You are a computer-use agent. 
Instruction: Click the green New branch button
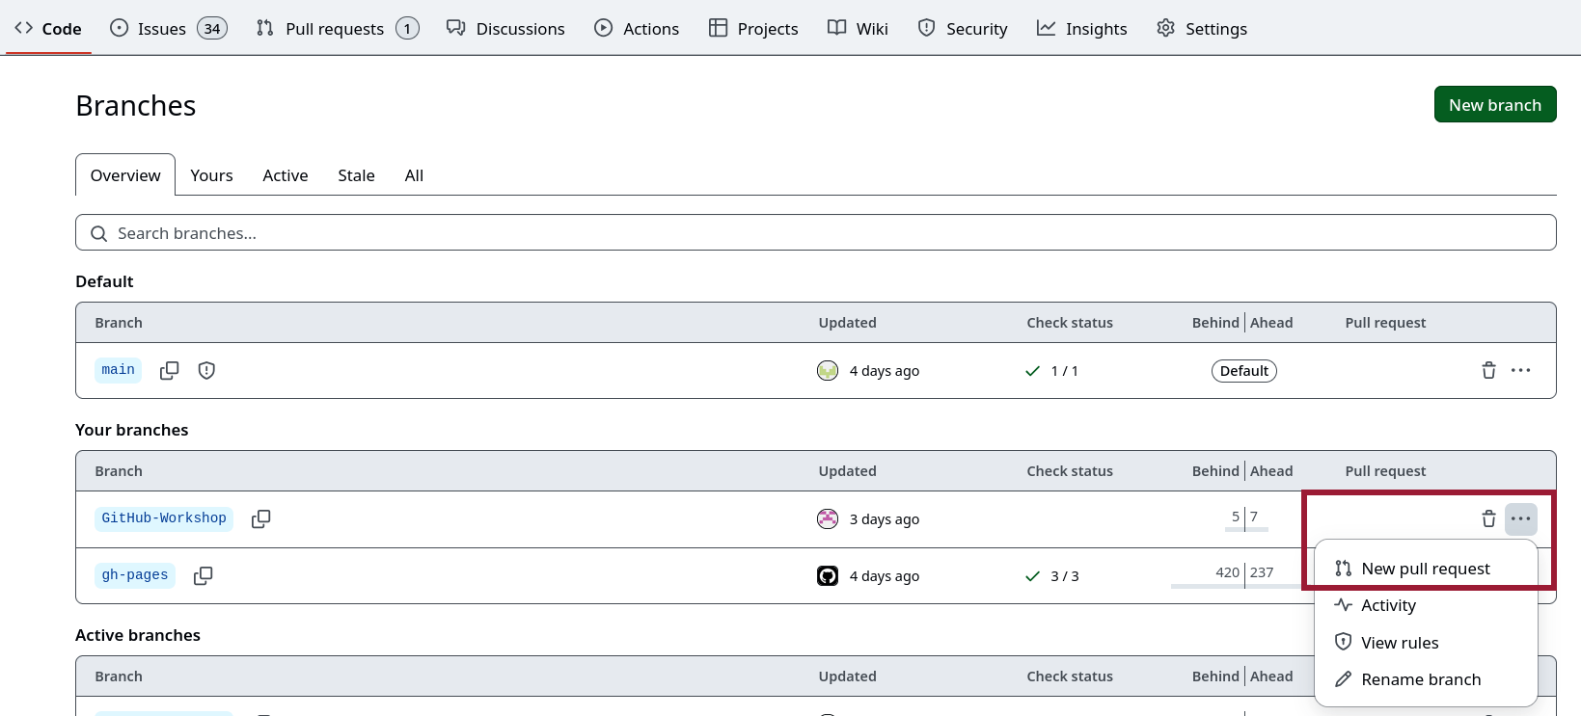[x=1494, y=105]
